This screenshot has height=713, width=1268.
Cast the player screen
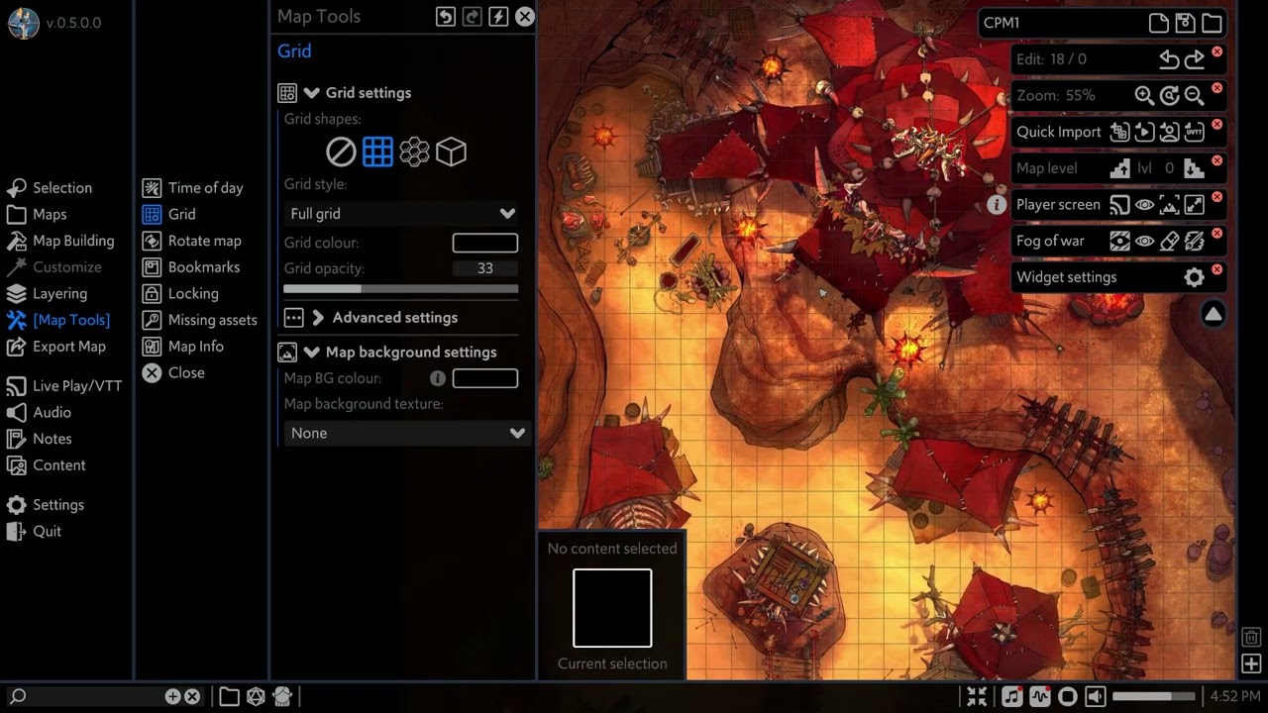tap(1119, 205)
